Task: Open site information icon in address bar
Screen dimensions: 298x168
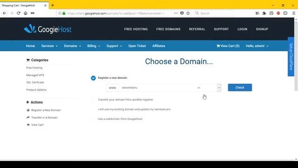Action: (x=60, y=13)
